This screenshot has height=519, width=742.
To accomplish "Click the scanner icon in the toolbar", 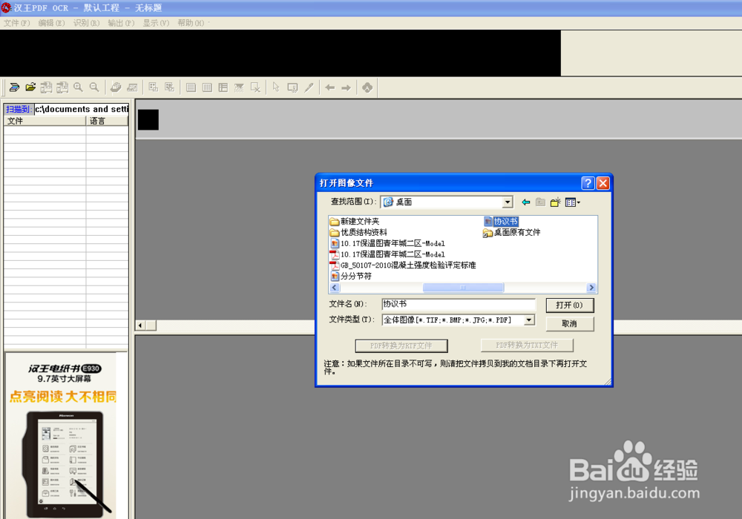I will coord(14,87).
